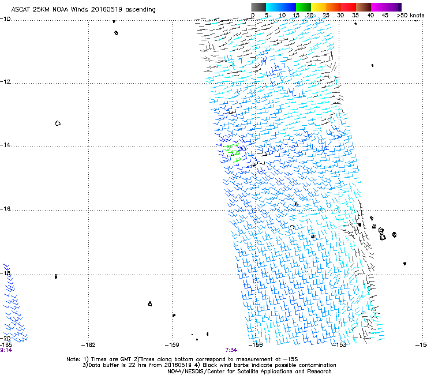Screen dimensions: 427x375
Task: Click the green 15-20 knots legend swatch
Action: [304, 7]
